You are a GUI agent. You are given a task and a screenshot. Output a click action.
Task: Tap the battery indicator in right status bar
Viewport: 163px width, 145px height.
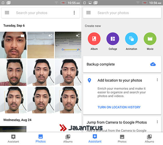pyautogui.click(x=145, y=3)
